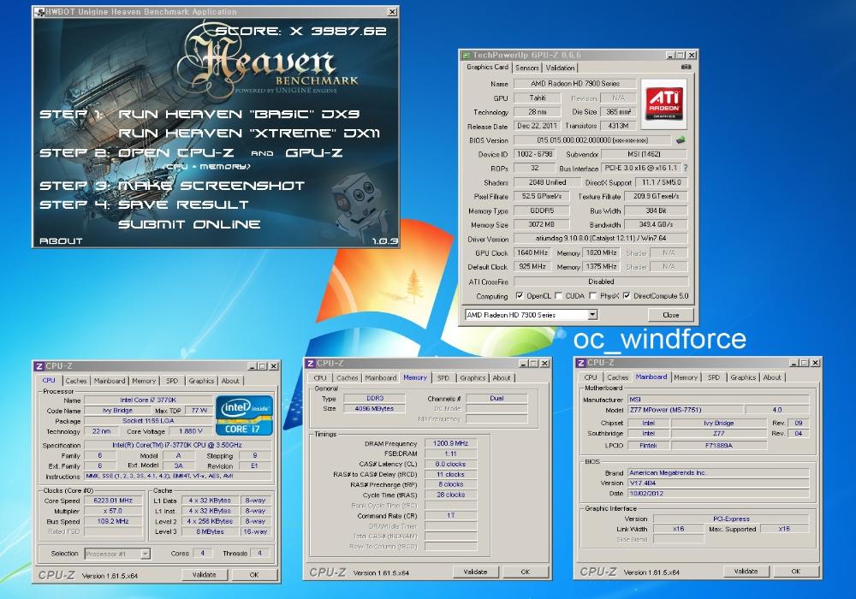Image resolution: width=856 pixels, height=599 pixels.
Task: Open CPU tab in Memory CPU-Z window
Action: click(x=320, y=377)
